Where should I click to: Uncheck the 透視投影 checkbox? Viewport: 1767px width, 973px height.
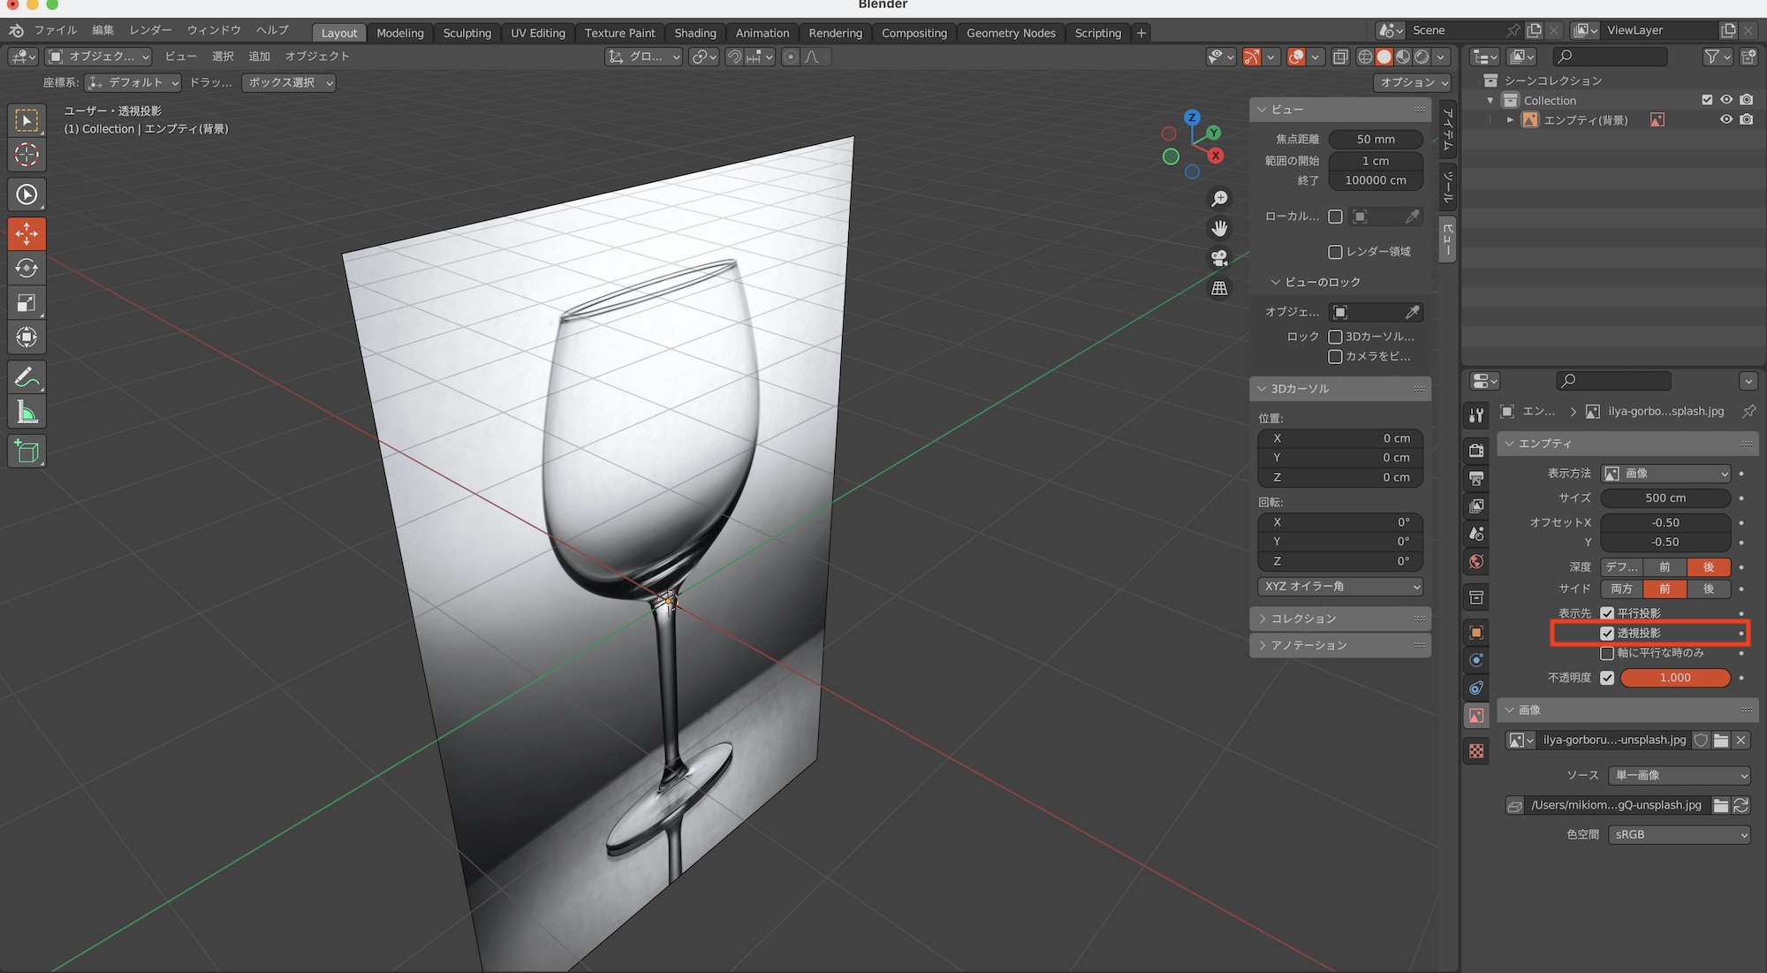pos(1607,633)
